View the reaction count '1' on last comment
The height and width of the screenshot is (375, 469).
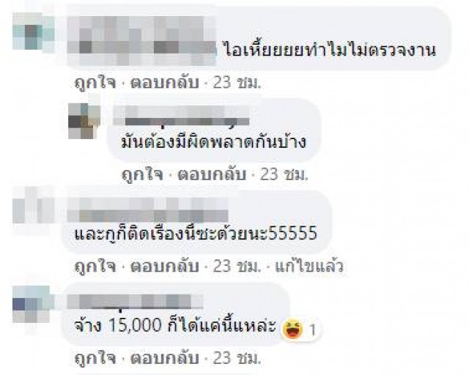pyautogui.click(x=312, y=330)
